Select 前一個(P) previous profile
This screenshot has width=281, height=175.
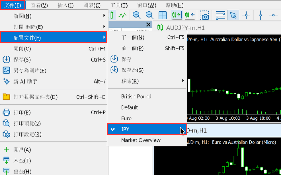147,48
